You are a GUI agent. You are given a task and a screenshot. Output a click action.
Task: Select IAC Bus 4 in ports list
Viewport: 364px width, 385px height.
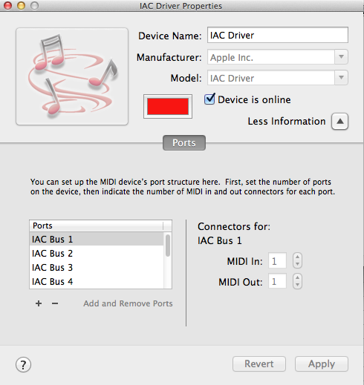97,281
